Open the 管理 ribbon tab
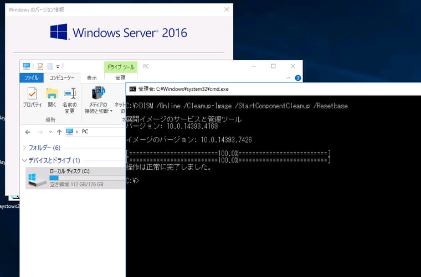This screenshot has width=421, height=277. click(120, 78)
